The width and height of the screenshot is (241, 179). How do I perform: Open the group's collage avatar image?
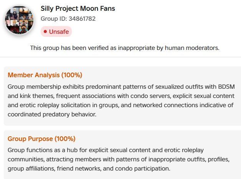[x=19, y=20]
